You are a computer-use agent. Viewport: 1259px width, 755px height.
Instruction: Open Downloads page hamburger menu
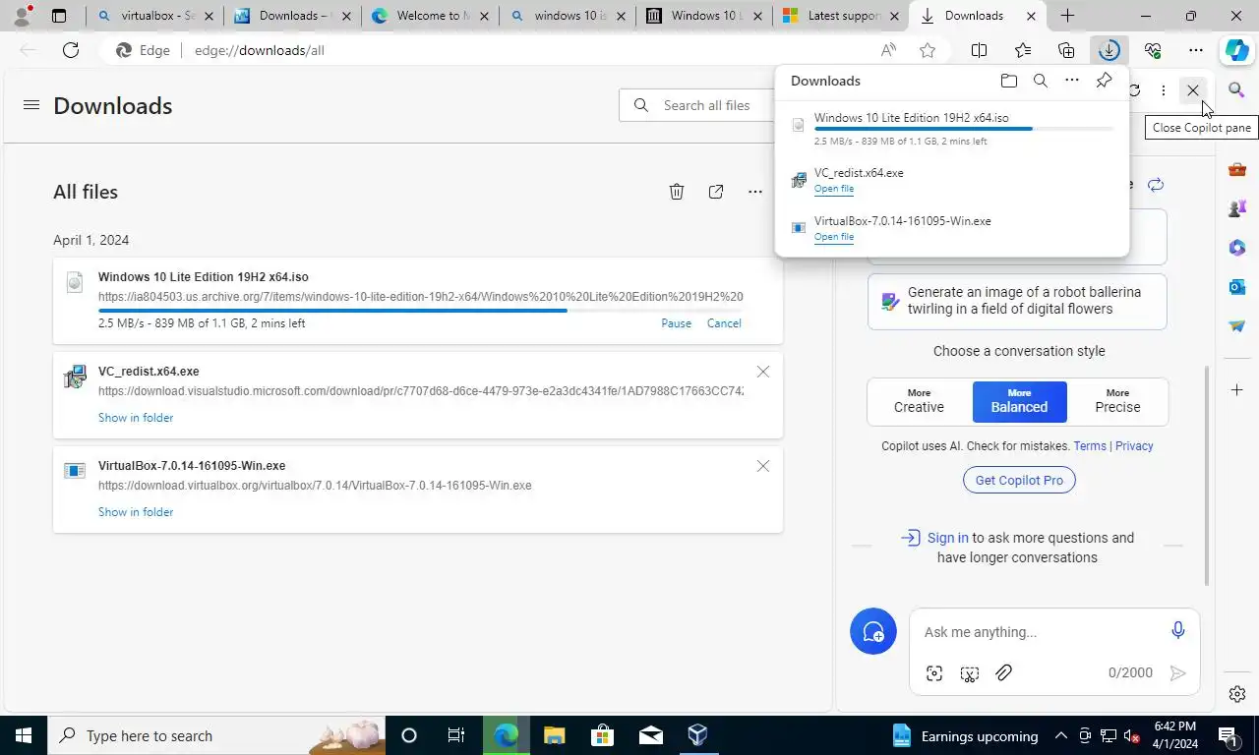[x=31, y=105]
